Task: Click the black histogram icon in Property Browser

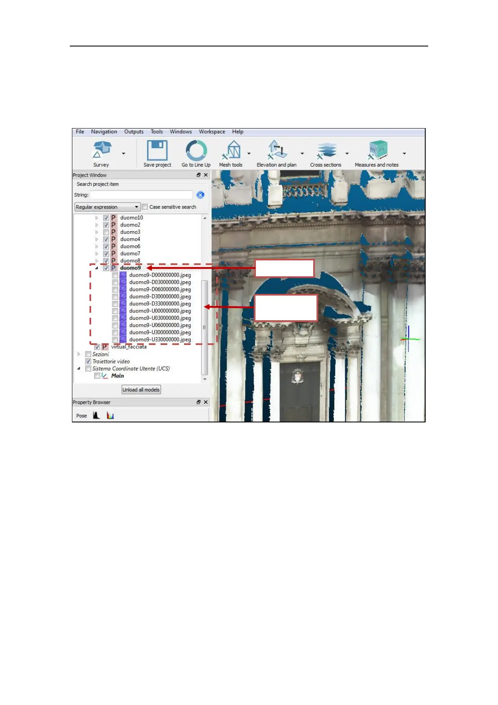Action: point(96,415)
